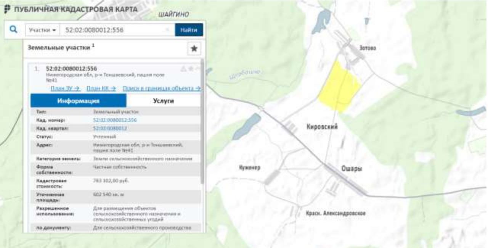This screenshot has height=248, width=488.
Task: Click the Ошары map label
Action: pos(352,169)
